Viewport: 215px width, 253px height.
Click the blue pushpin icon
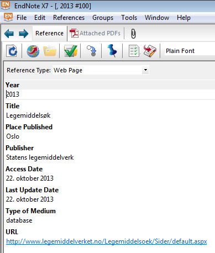112,50
